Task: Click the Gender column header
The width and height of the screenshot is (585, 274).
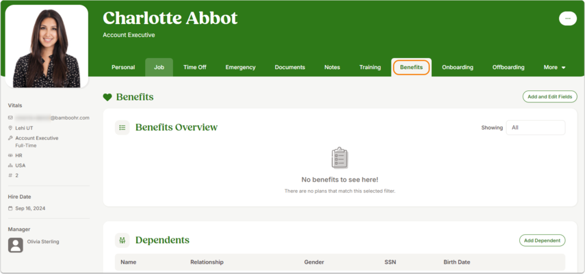Action: click(314, 262)
